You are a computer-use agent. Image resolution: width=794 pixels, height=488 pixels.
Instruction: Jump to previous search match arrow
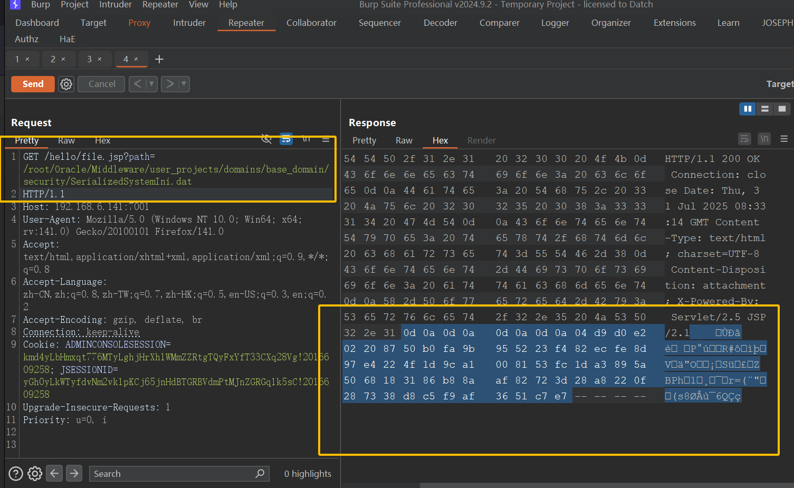(x=54, y=473)
